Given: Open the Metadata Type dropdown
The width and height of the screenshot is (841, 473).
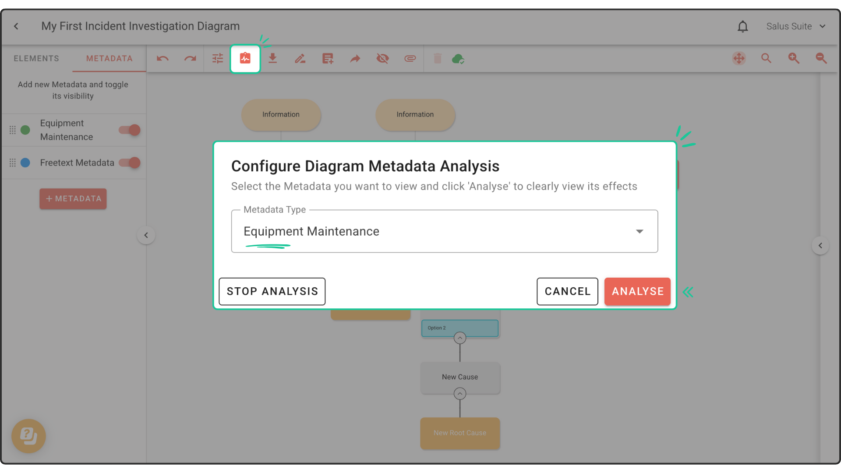Looking at the screenshot, I should tap(444, 231).
